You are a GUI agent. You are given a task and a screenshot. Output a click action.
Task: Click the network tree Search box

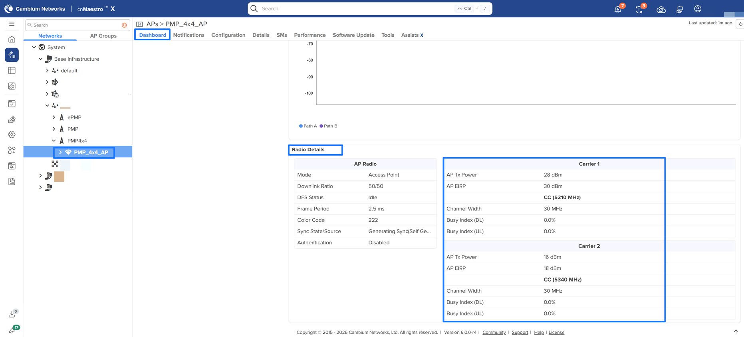[77, 25]
